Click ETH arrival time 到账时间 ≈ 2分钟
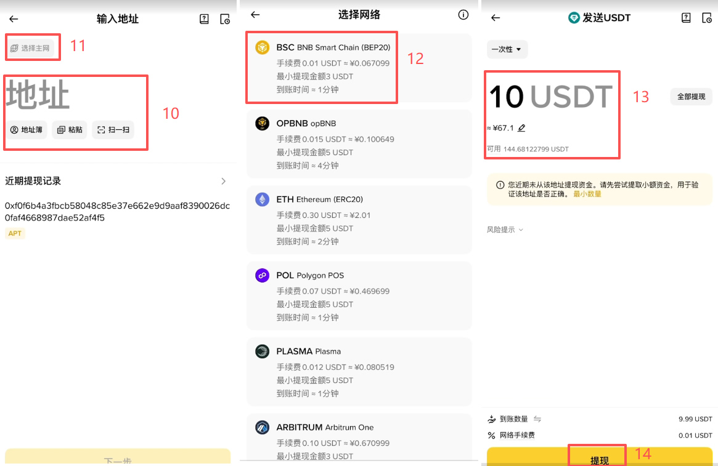 [x=308, y=241]
